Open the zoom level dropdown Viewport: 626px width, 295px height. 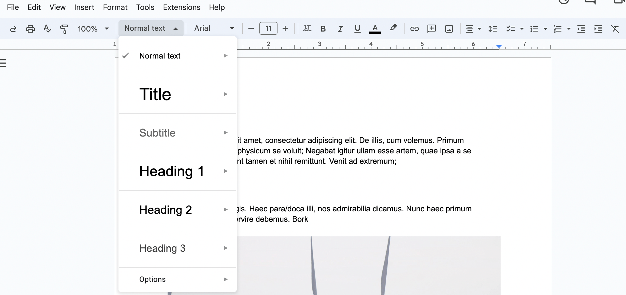click(93, 29)
